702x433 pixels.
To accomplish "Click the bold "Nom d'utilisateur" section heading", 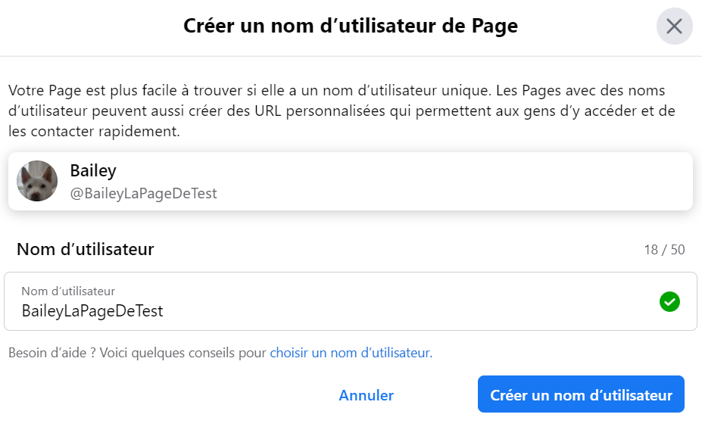I will 86,249.
